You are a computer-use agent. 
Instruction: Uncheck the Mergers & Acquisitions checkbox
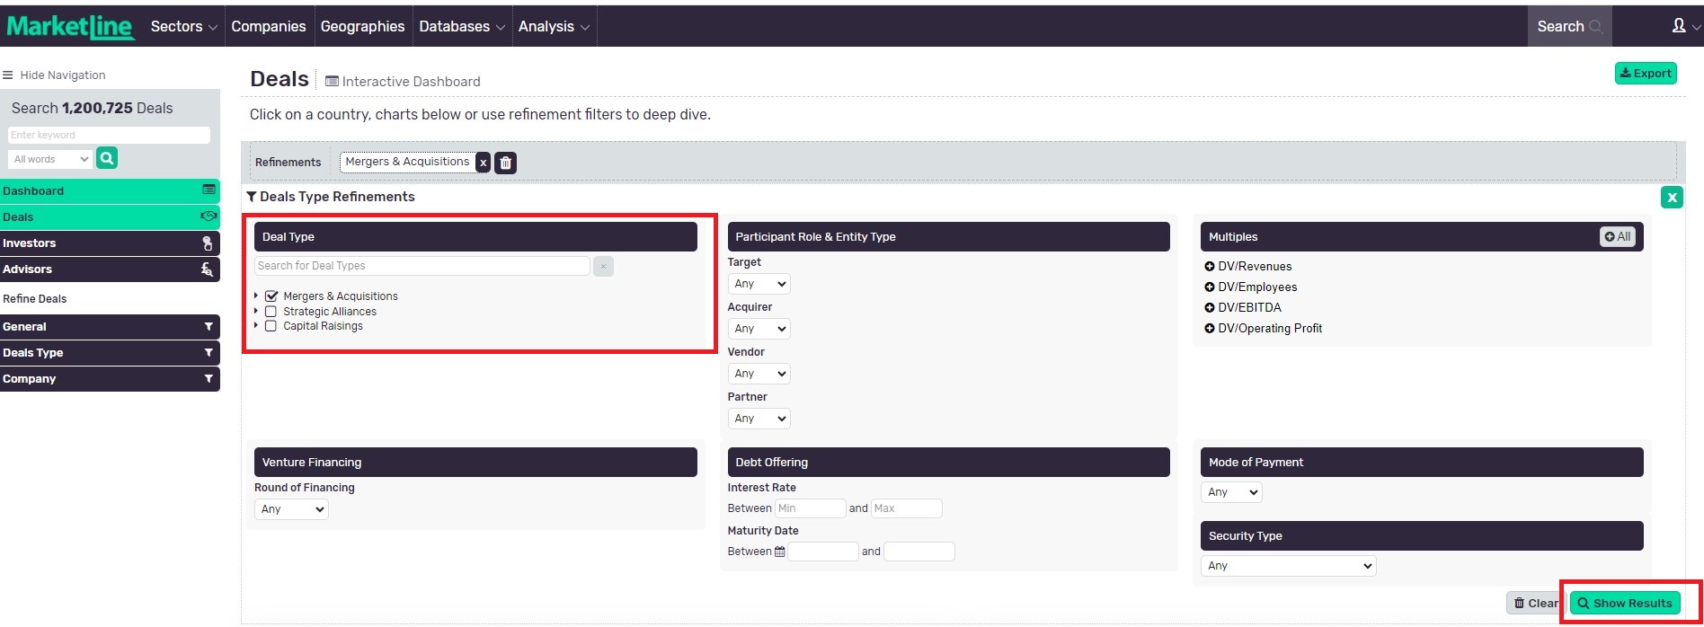(271, 296)
